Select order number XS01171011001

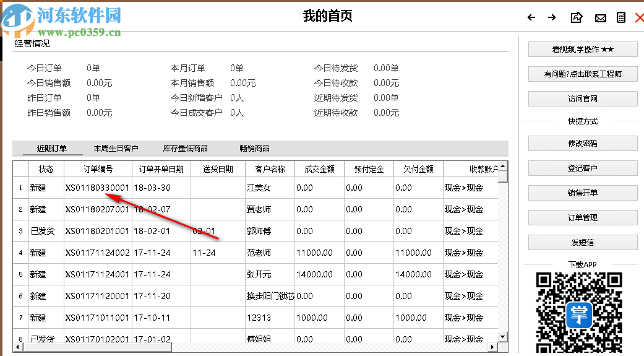click(x=97, y=318)
